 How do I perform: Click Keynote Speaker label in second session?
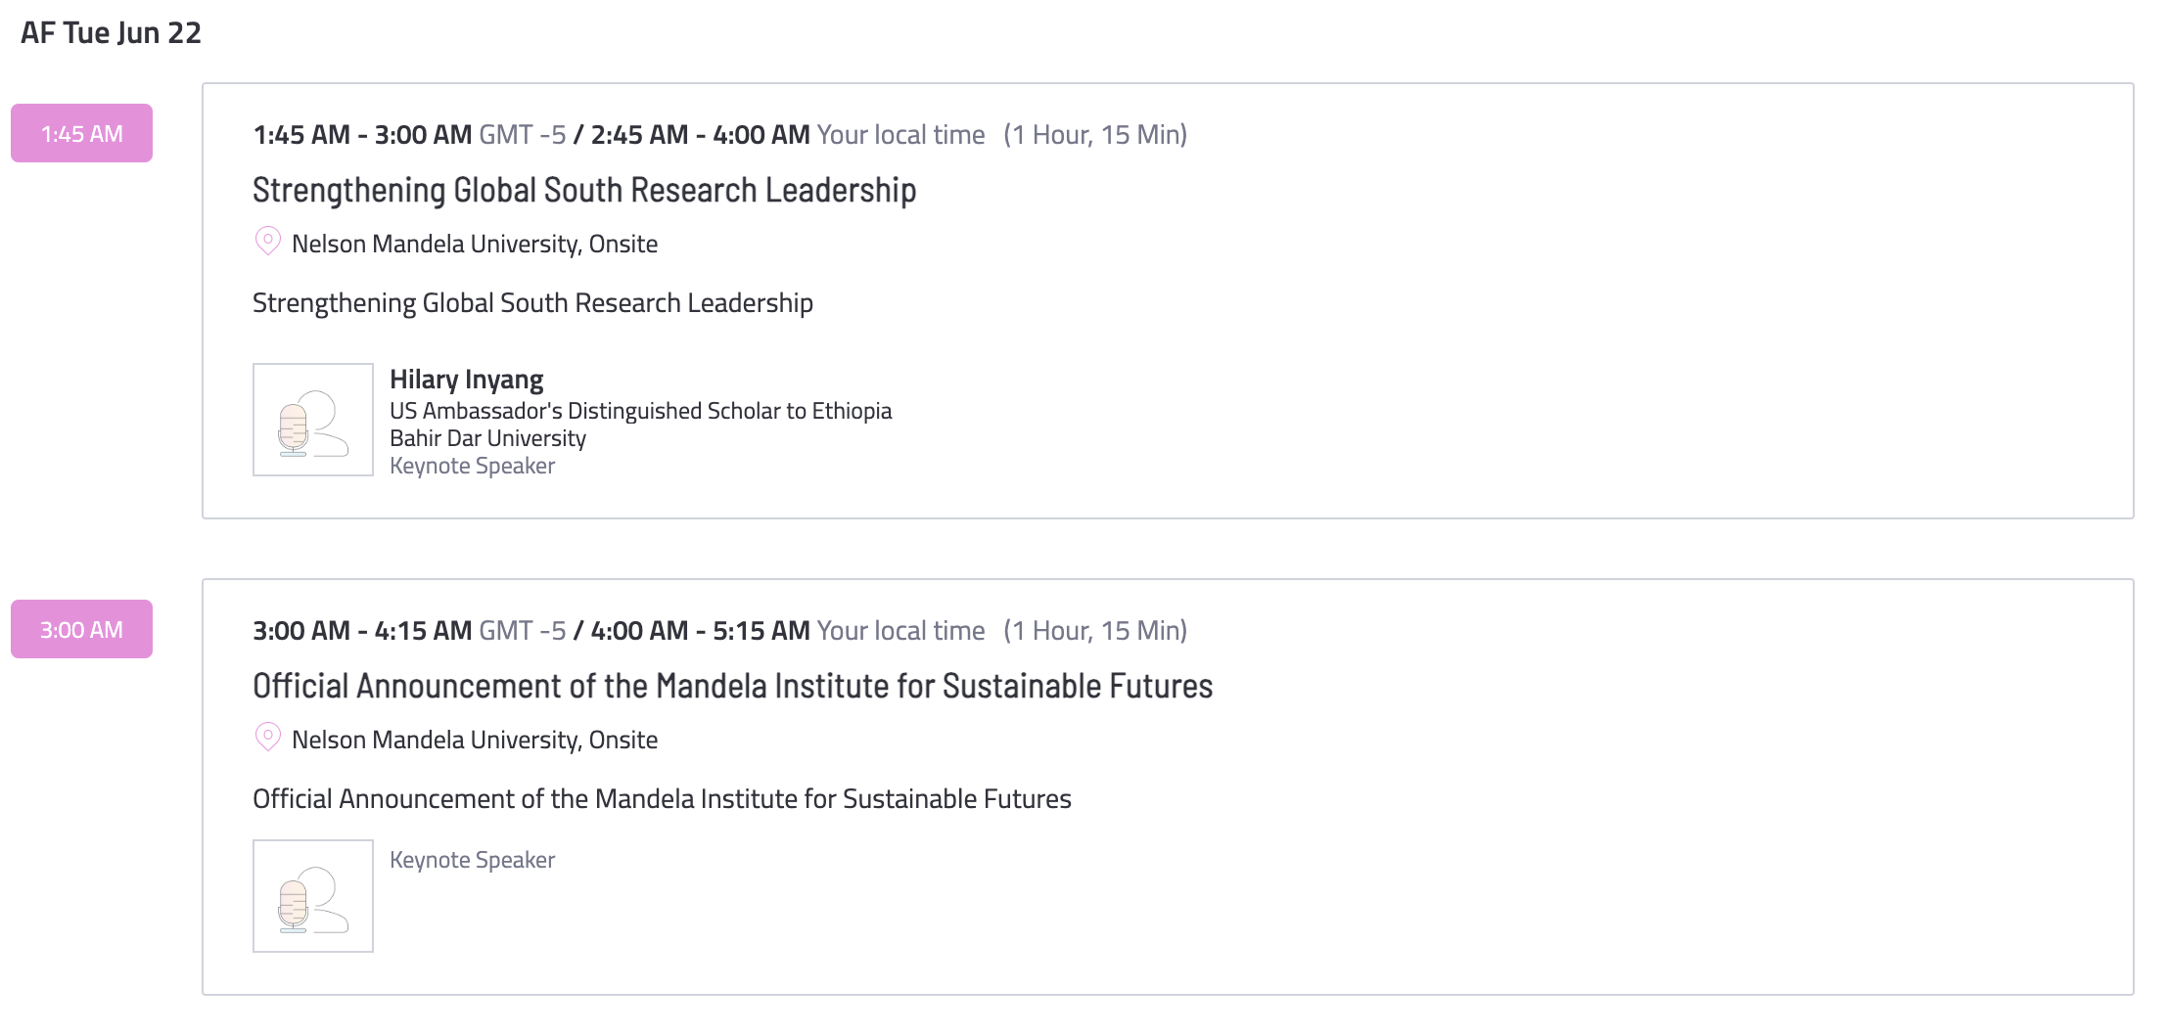click(x=472, y=860)
